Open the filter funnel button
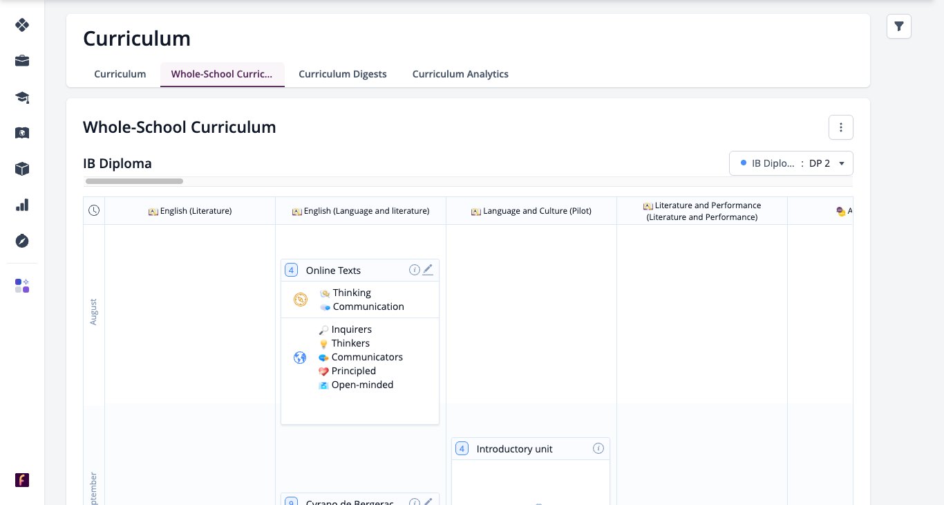This screenshot has height=505, width=944. point(899,26)
